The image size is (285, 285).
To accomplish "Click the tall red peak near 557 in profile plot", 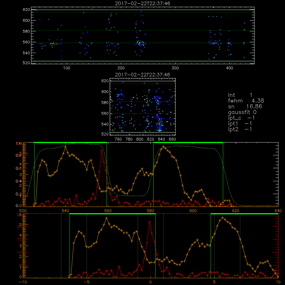I will 102,150.
